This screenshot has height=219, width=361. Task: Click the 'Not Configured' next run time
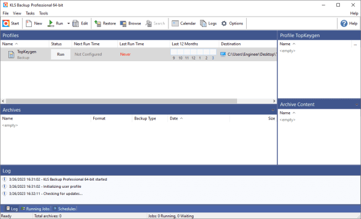(88, 55)
